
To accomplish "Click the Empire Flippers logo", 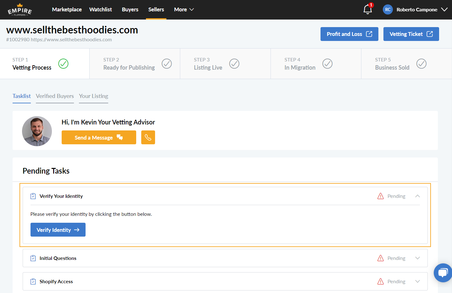I will [x=20, y=10].
